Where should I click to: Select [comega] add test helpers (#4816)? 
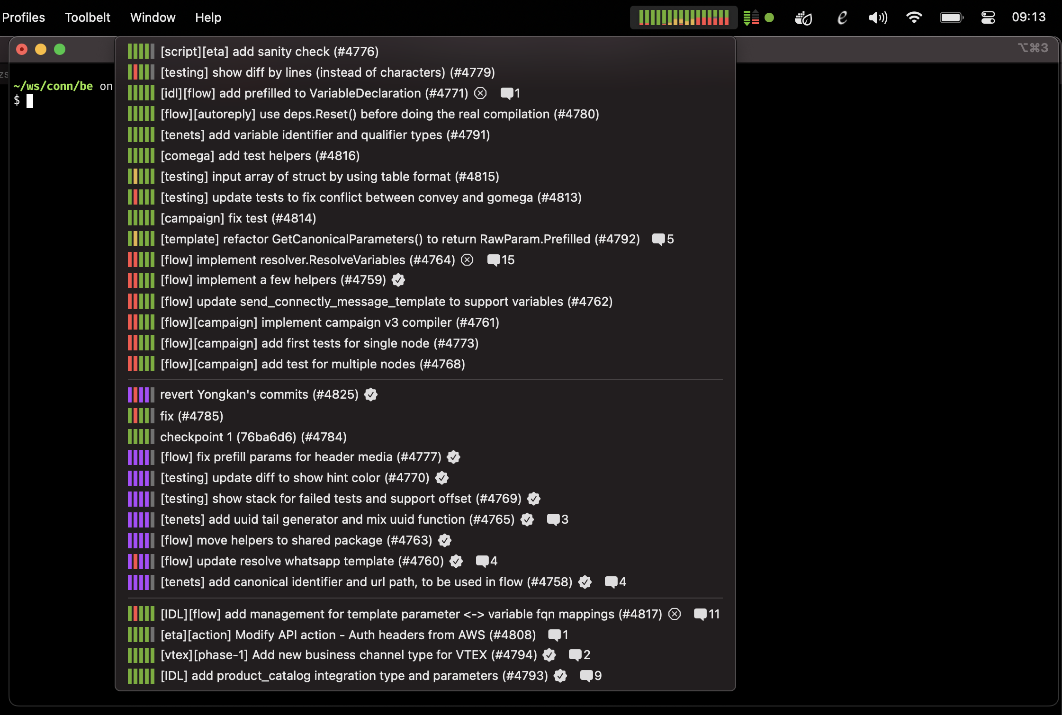coord(425,155)
